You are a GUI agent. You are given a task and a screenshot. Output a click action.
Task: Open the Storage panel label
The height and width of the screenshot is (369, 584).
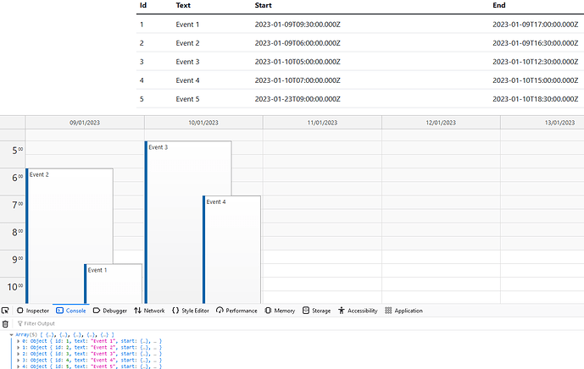[x=321, y=311]
